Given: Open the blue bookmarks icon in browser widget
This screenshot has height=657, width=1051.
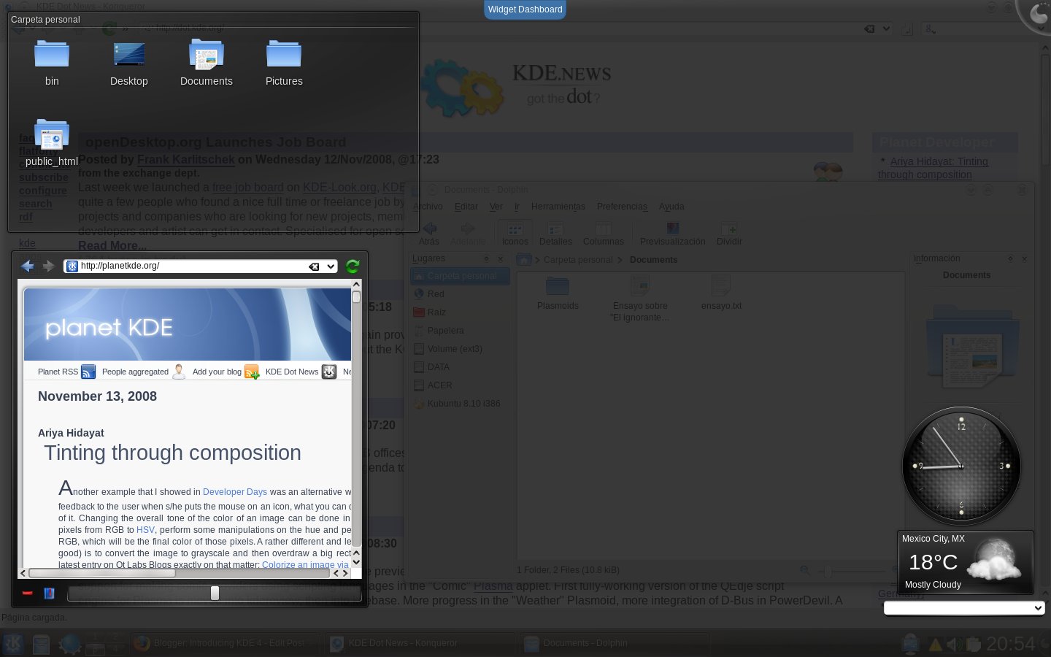Looking at the screenshot, I should click(49, 593).
